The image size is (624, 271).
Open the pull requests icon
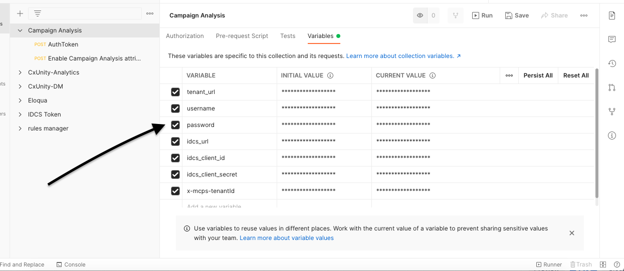click(611, 87)
